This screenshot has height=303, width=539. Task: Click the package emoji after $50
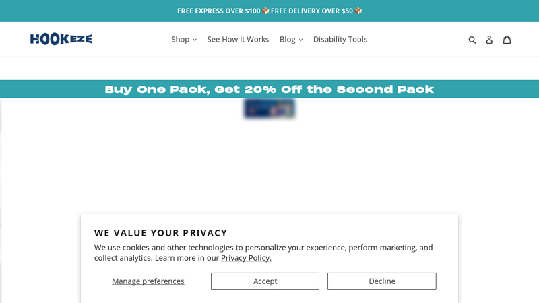point(358,11)
